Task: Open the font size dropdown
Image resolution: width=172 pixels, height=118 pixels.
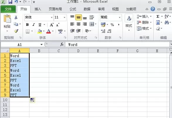Action: tap(64, 18)
